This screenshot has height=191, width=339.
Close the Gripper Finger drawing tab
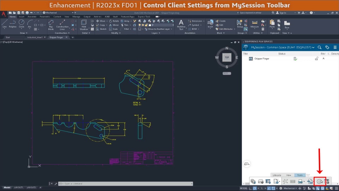click(66, 37)
